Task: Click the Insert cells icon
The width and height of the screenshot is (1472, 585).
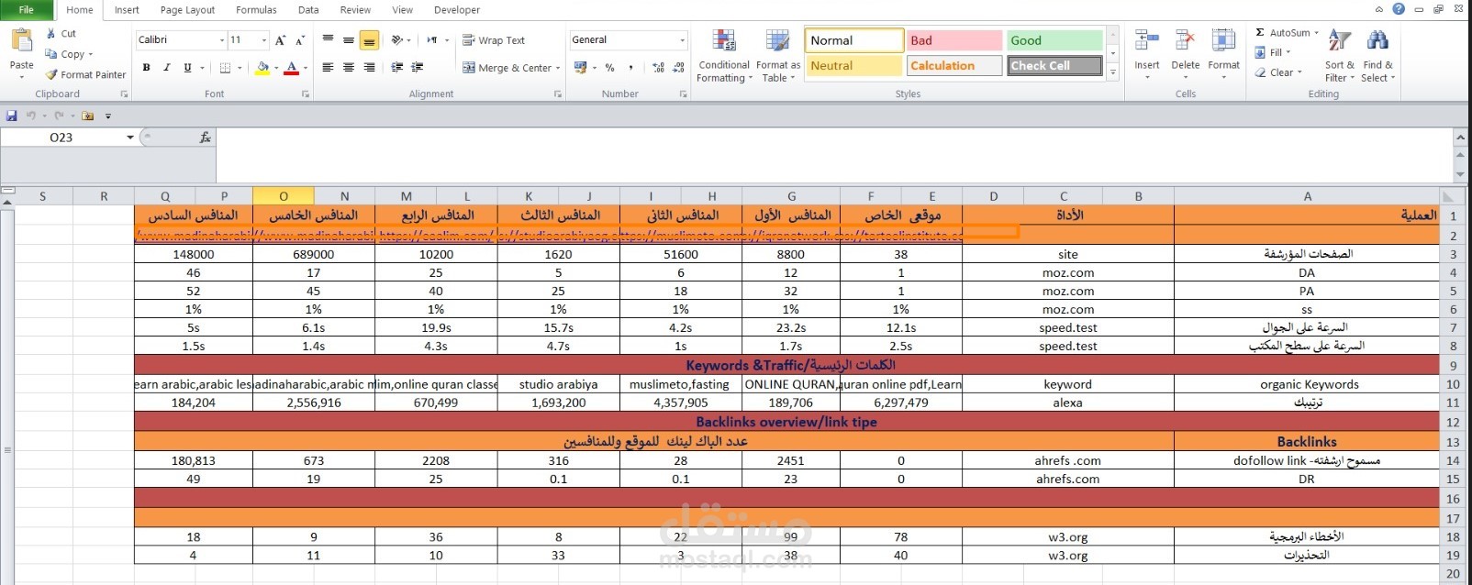Action: tap(1146, 41)
